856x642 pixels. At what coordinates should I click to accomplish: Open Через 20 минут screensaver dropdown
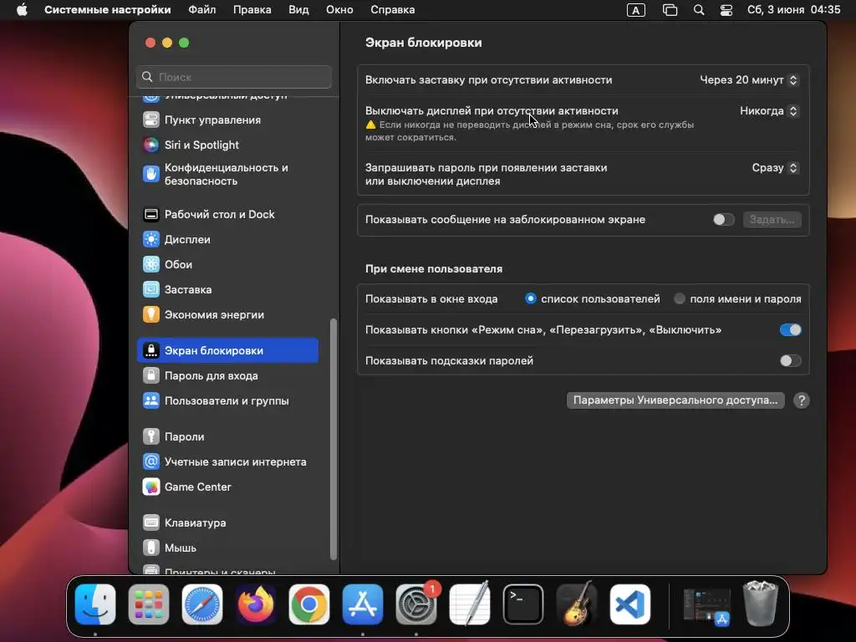(x=749, y=79)
